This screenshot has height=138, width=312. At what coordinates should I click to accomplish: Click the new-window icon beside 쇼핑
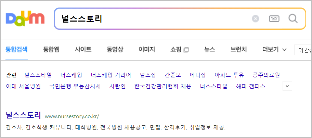186,50
